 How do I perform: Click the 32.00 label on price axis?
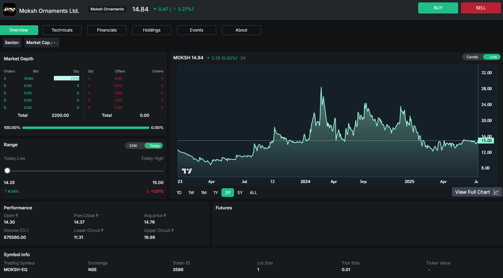(486, 73)
